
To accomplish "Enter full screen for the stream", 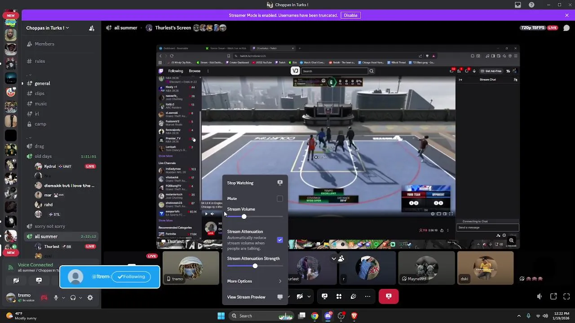I will (x=566, y=297).
